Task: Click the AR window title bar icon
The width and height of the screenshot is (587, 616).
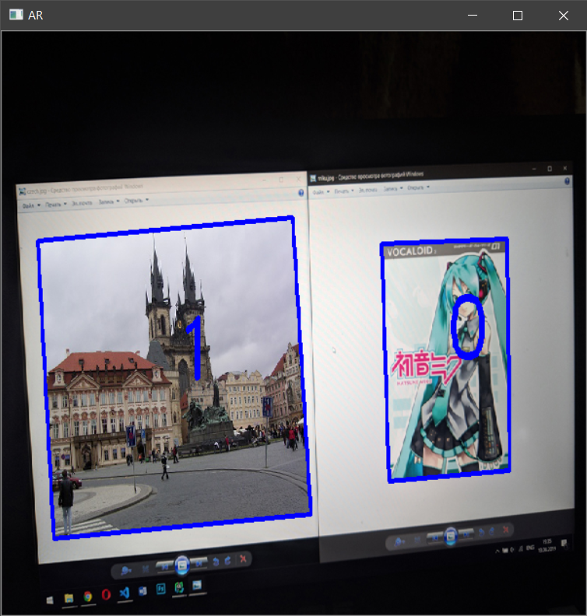Action: tap(16, 15)
